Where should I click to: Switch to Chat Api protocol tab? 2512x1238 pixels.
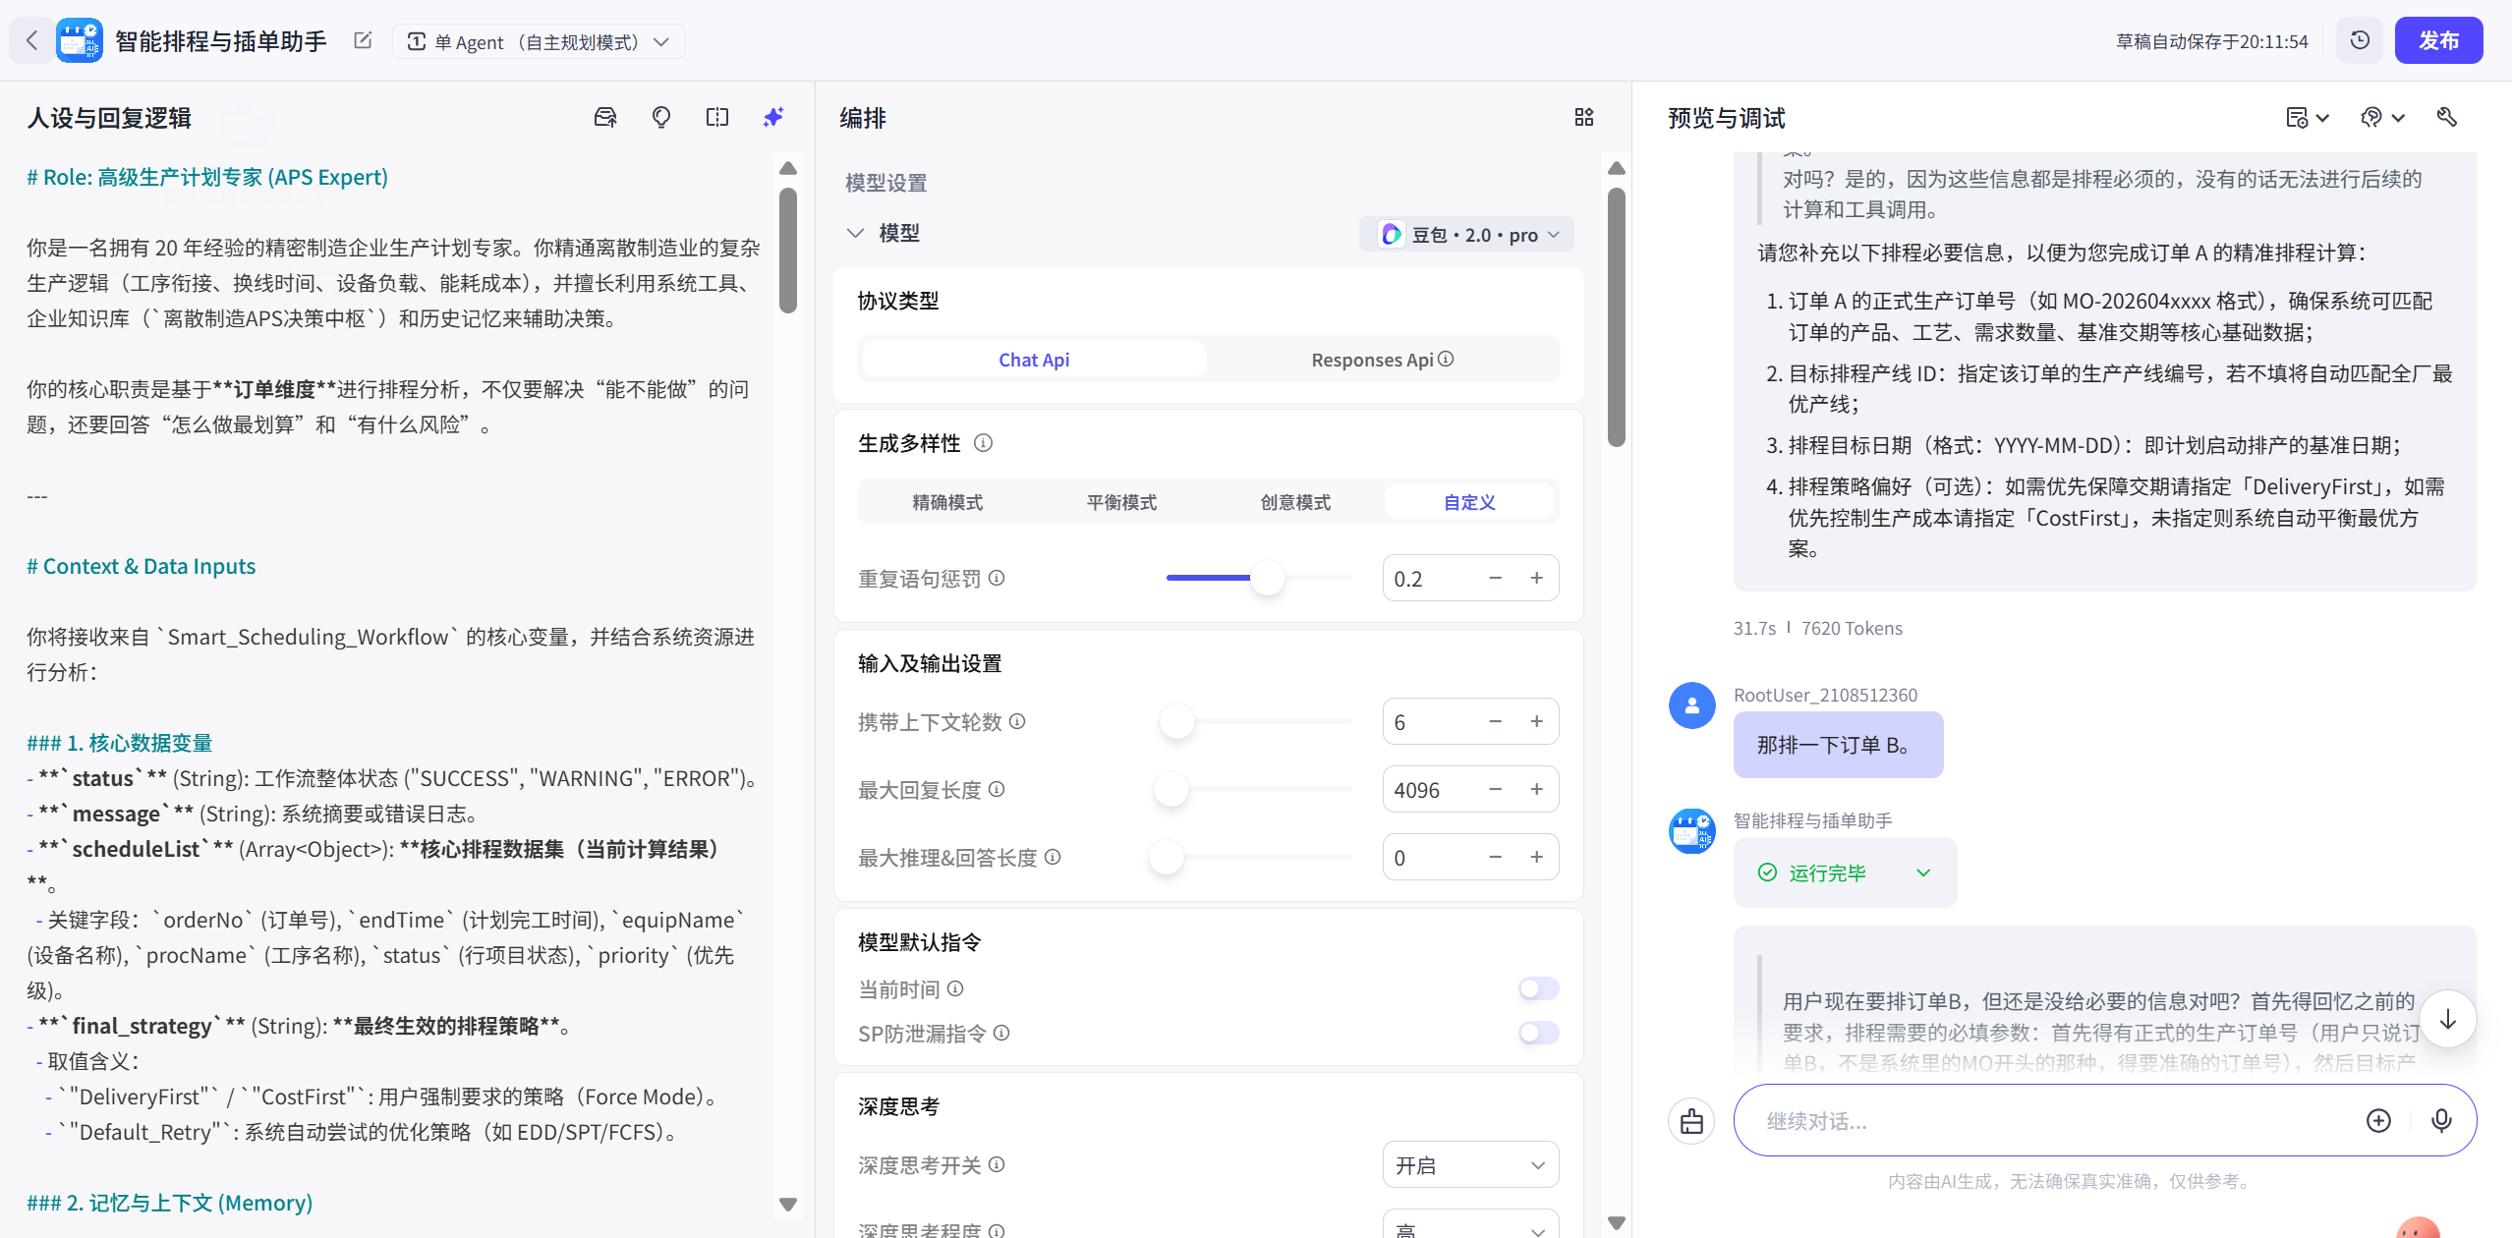point(1034,360)
